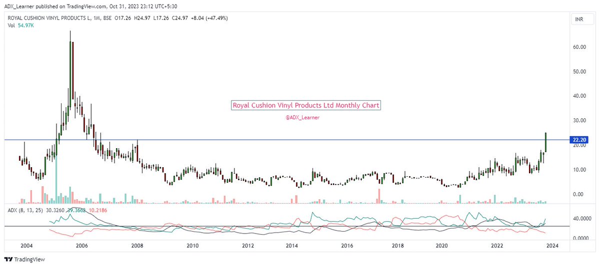
Task: Click the 2020 time axis label
Action: (441, 246)
